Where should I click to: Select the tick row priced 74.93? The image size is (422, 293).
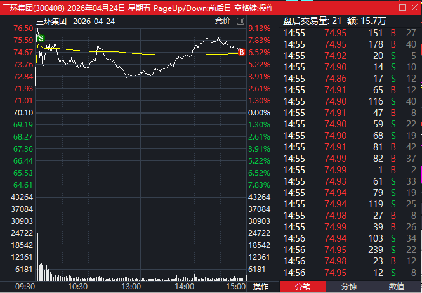tap(350, 181)
